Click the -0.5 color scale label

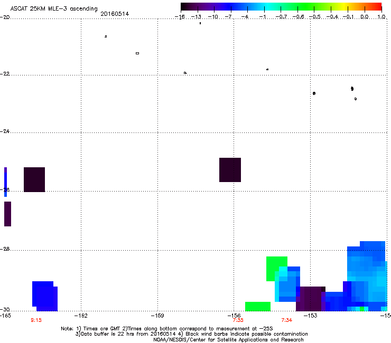point(315,17)
